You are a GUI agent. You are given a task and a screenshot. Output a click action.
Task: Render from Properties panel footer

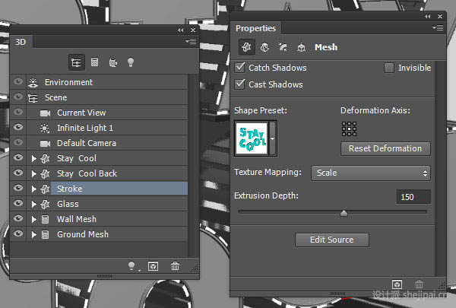397,284
